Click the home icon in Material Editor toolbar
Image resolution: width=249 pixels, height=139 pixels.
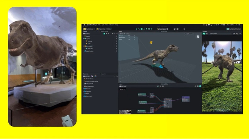[195, 86]
